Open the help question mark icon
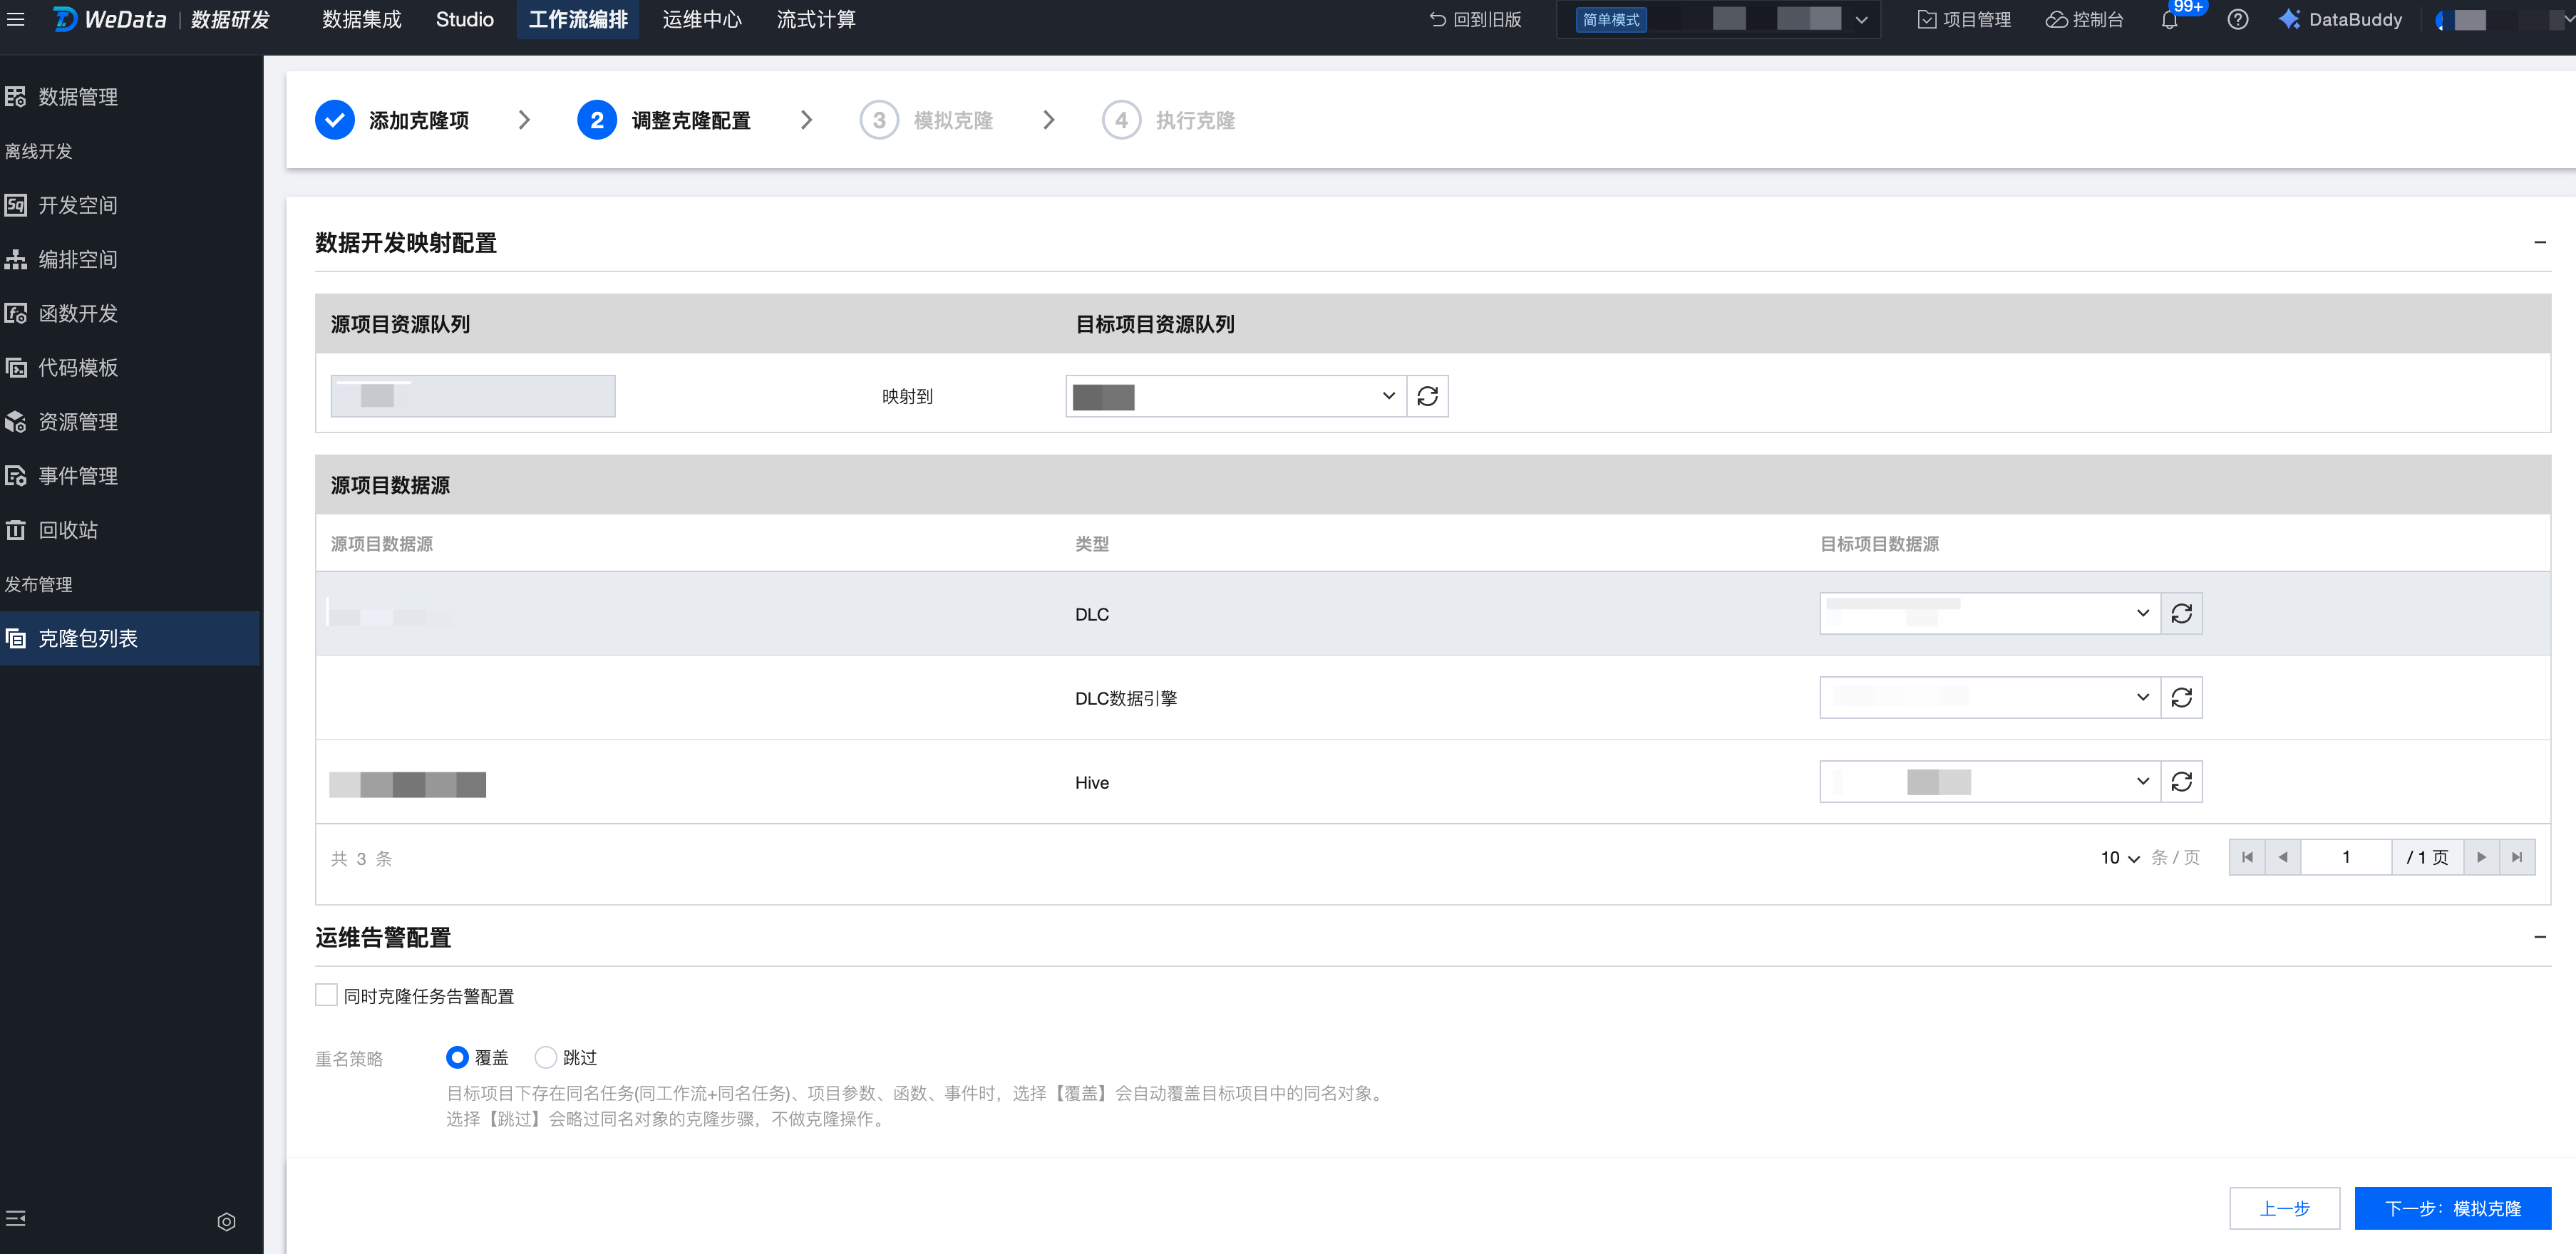Image resolution: width=2576 pixels, height=1254 pixels. pyautogui.click(x=2237, y=20)
